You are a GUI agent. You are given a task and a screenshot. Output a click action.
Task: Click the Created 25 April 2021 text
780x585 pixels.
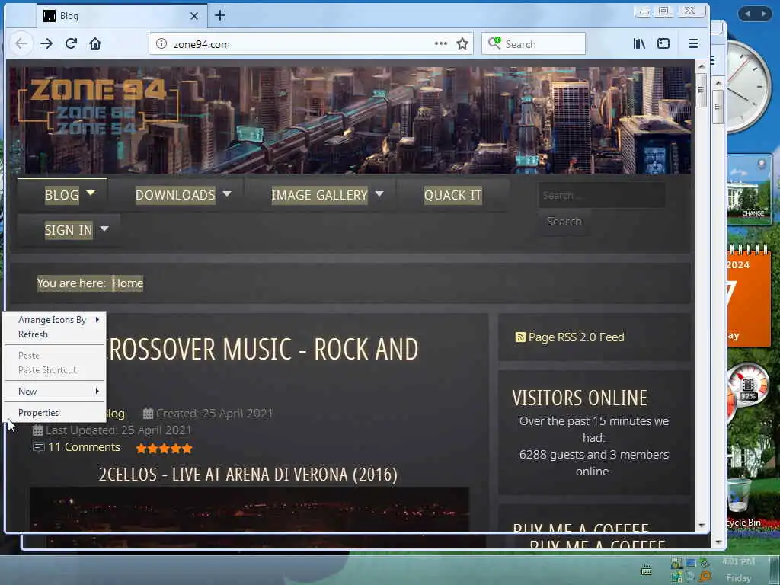click(x=214, y=414)
